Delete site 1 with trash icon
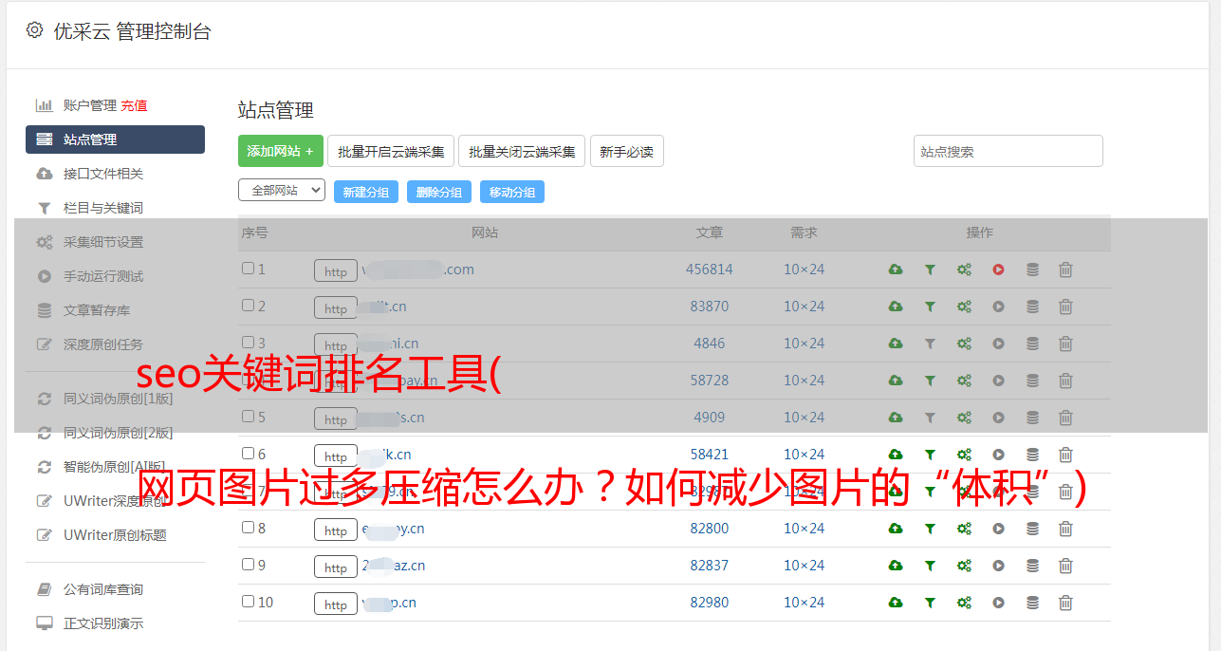The height and width of the screenshot is (651, 1221). [1065, 270]
